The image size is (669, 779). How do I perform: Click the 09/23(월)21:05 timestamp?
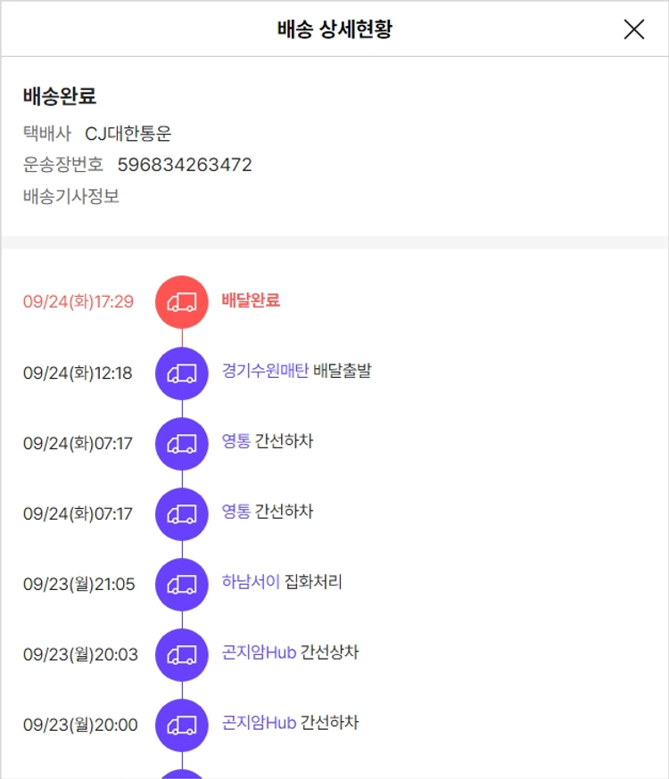78,584
